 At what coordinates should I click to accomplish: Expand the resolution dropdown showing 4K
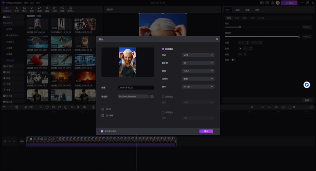click(198, 63)
